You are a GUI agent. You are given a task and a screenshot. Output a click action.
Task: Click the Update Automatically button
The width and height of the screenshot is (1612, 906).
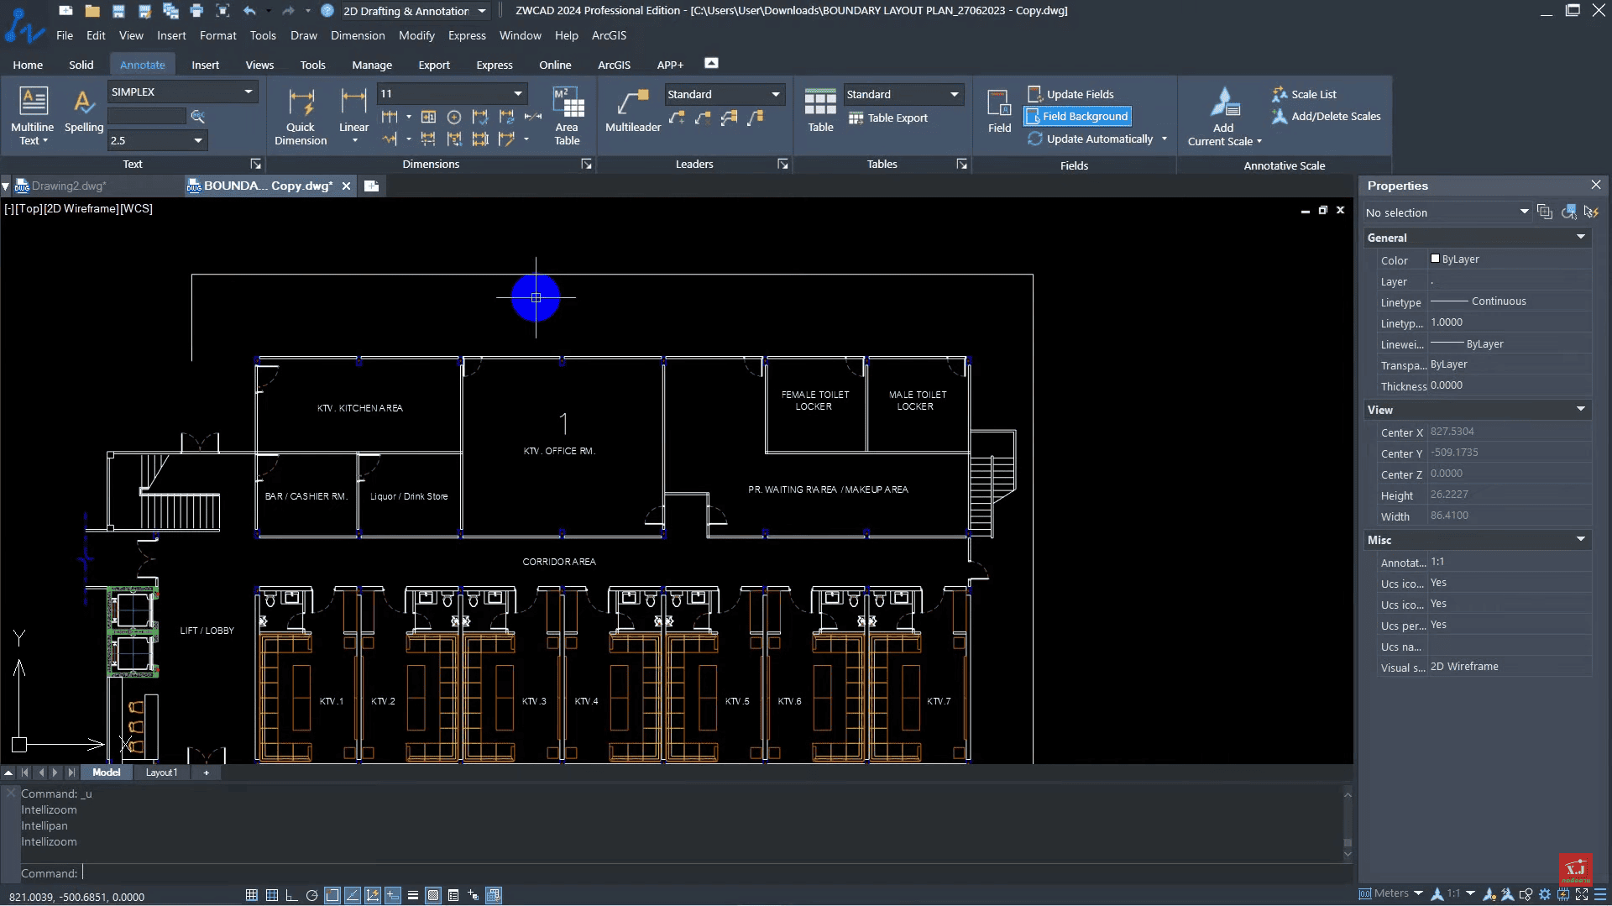point(1091,139)
